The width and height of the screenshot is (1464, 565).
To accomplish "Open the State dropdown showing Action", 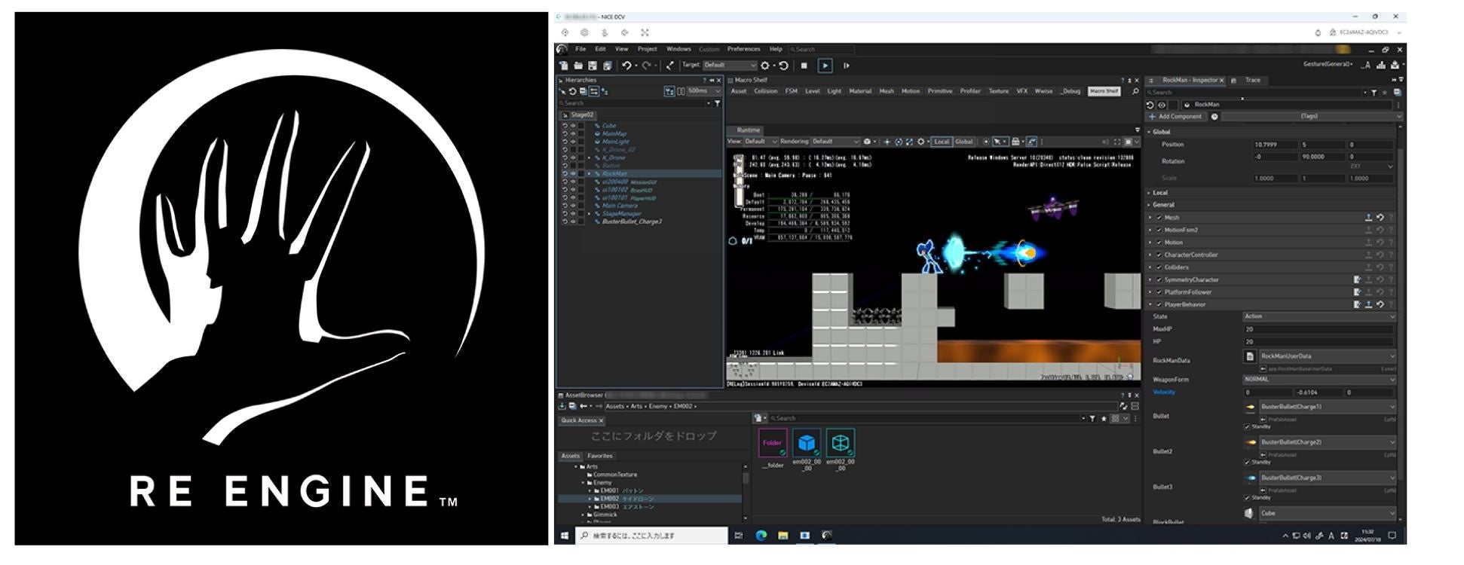I will (x=1319, y=317).
